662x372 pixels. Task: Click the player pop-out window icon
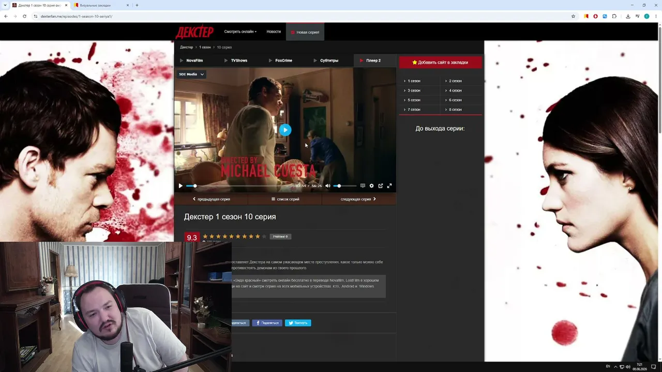381,186
